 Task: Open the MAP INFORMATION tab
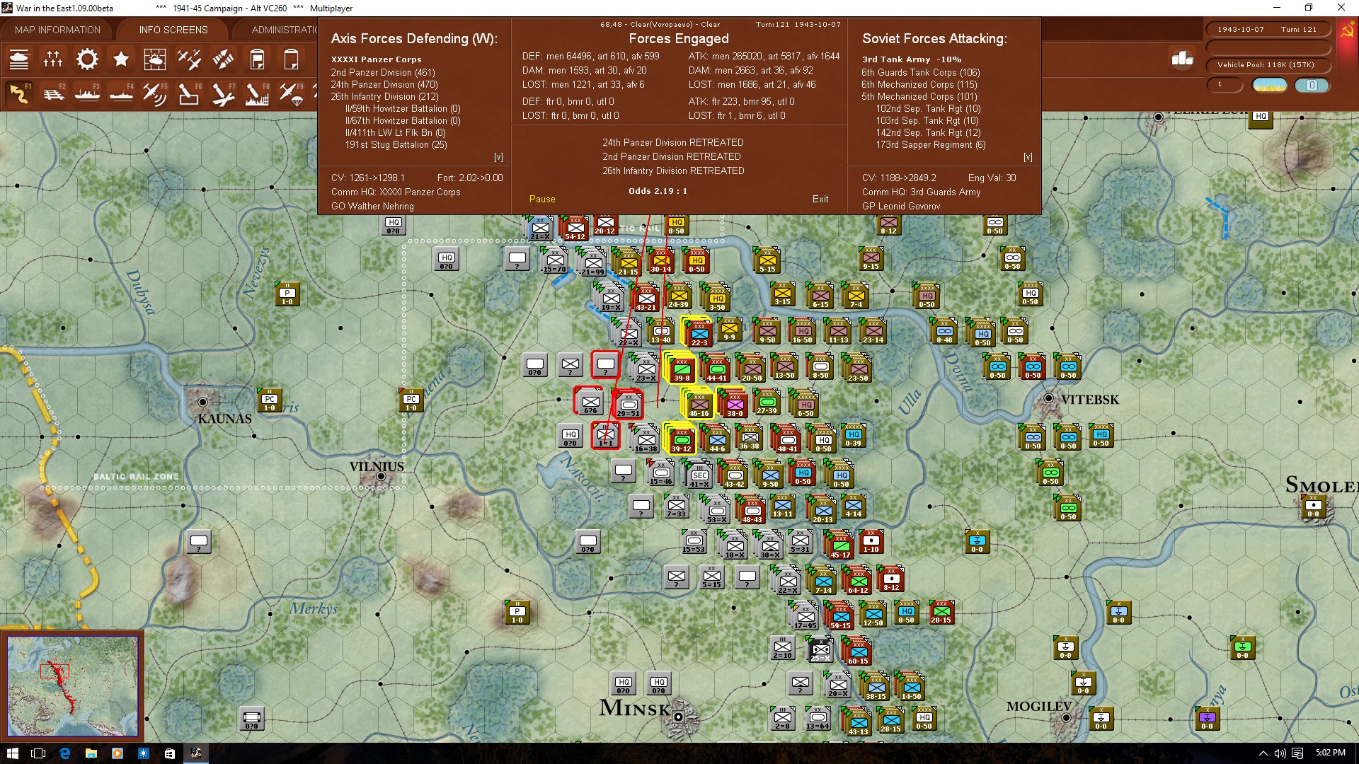[x=57, y=30]
